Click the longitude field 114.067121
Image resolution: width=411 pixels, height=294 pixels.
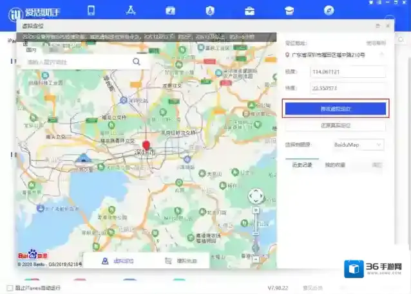[x=348, y=72]
